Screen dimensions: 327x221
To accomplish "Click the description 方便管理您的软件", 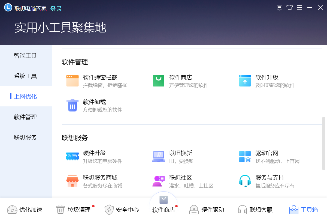I will 189,85.
